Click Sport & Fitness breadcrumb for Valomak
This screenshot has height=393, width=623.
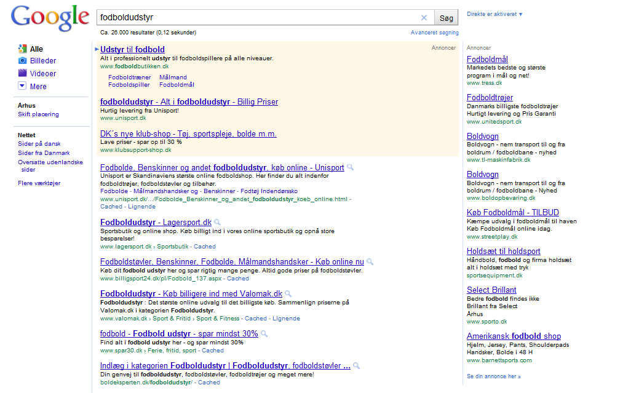pos(218,319)
